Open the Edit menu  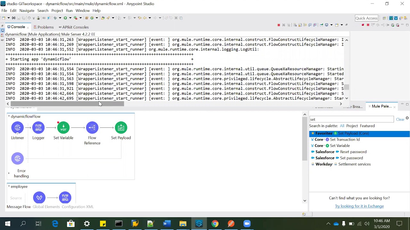coord(13,11)
